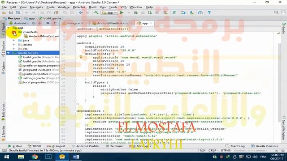This screenshot has width=287, height=161.
Task: Open the app run configuration dropdown
Action: (x=109, y=13)
